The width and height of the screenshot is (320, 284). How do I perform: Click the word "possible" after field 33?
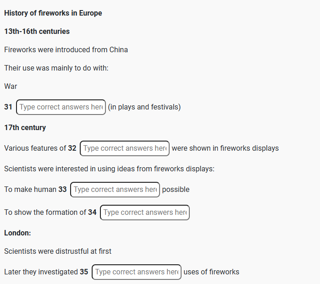click(176, 190)
